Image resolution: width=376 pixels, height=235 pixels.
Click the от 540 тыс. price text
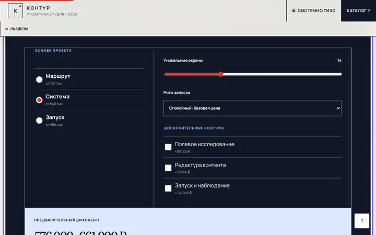click(x=54, y=104)
